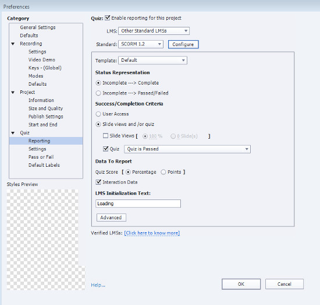Select Incomplete to Passed/Failed radio option
Screen dimensions: 320x305
click(x=98, y=93)
